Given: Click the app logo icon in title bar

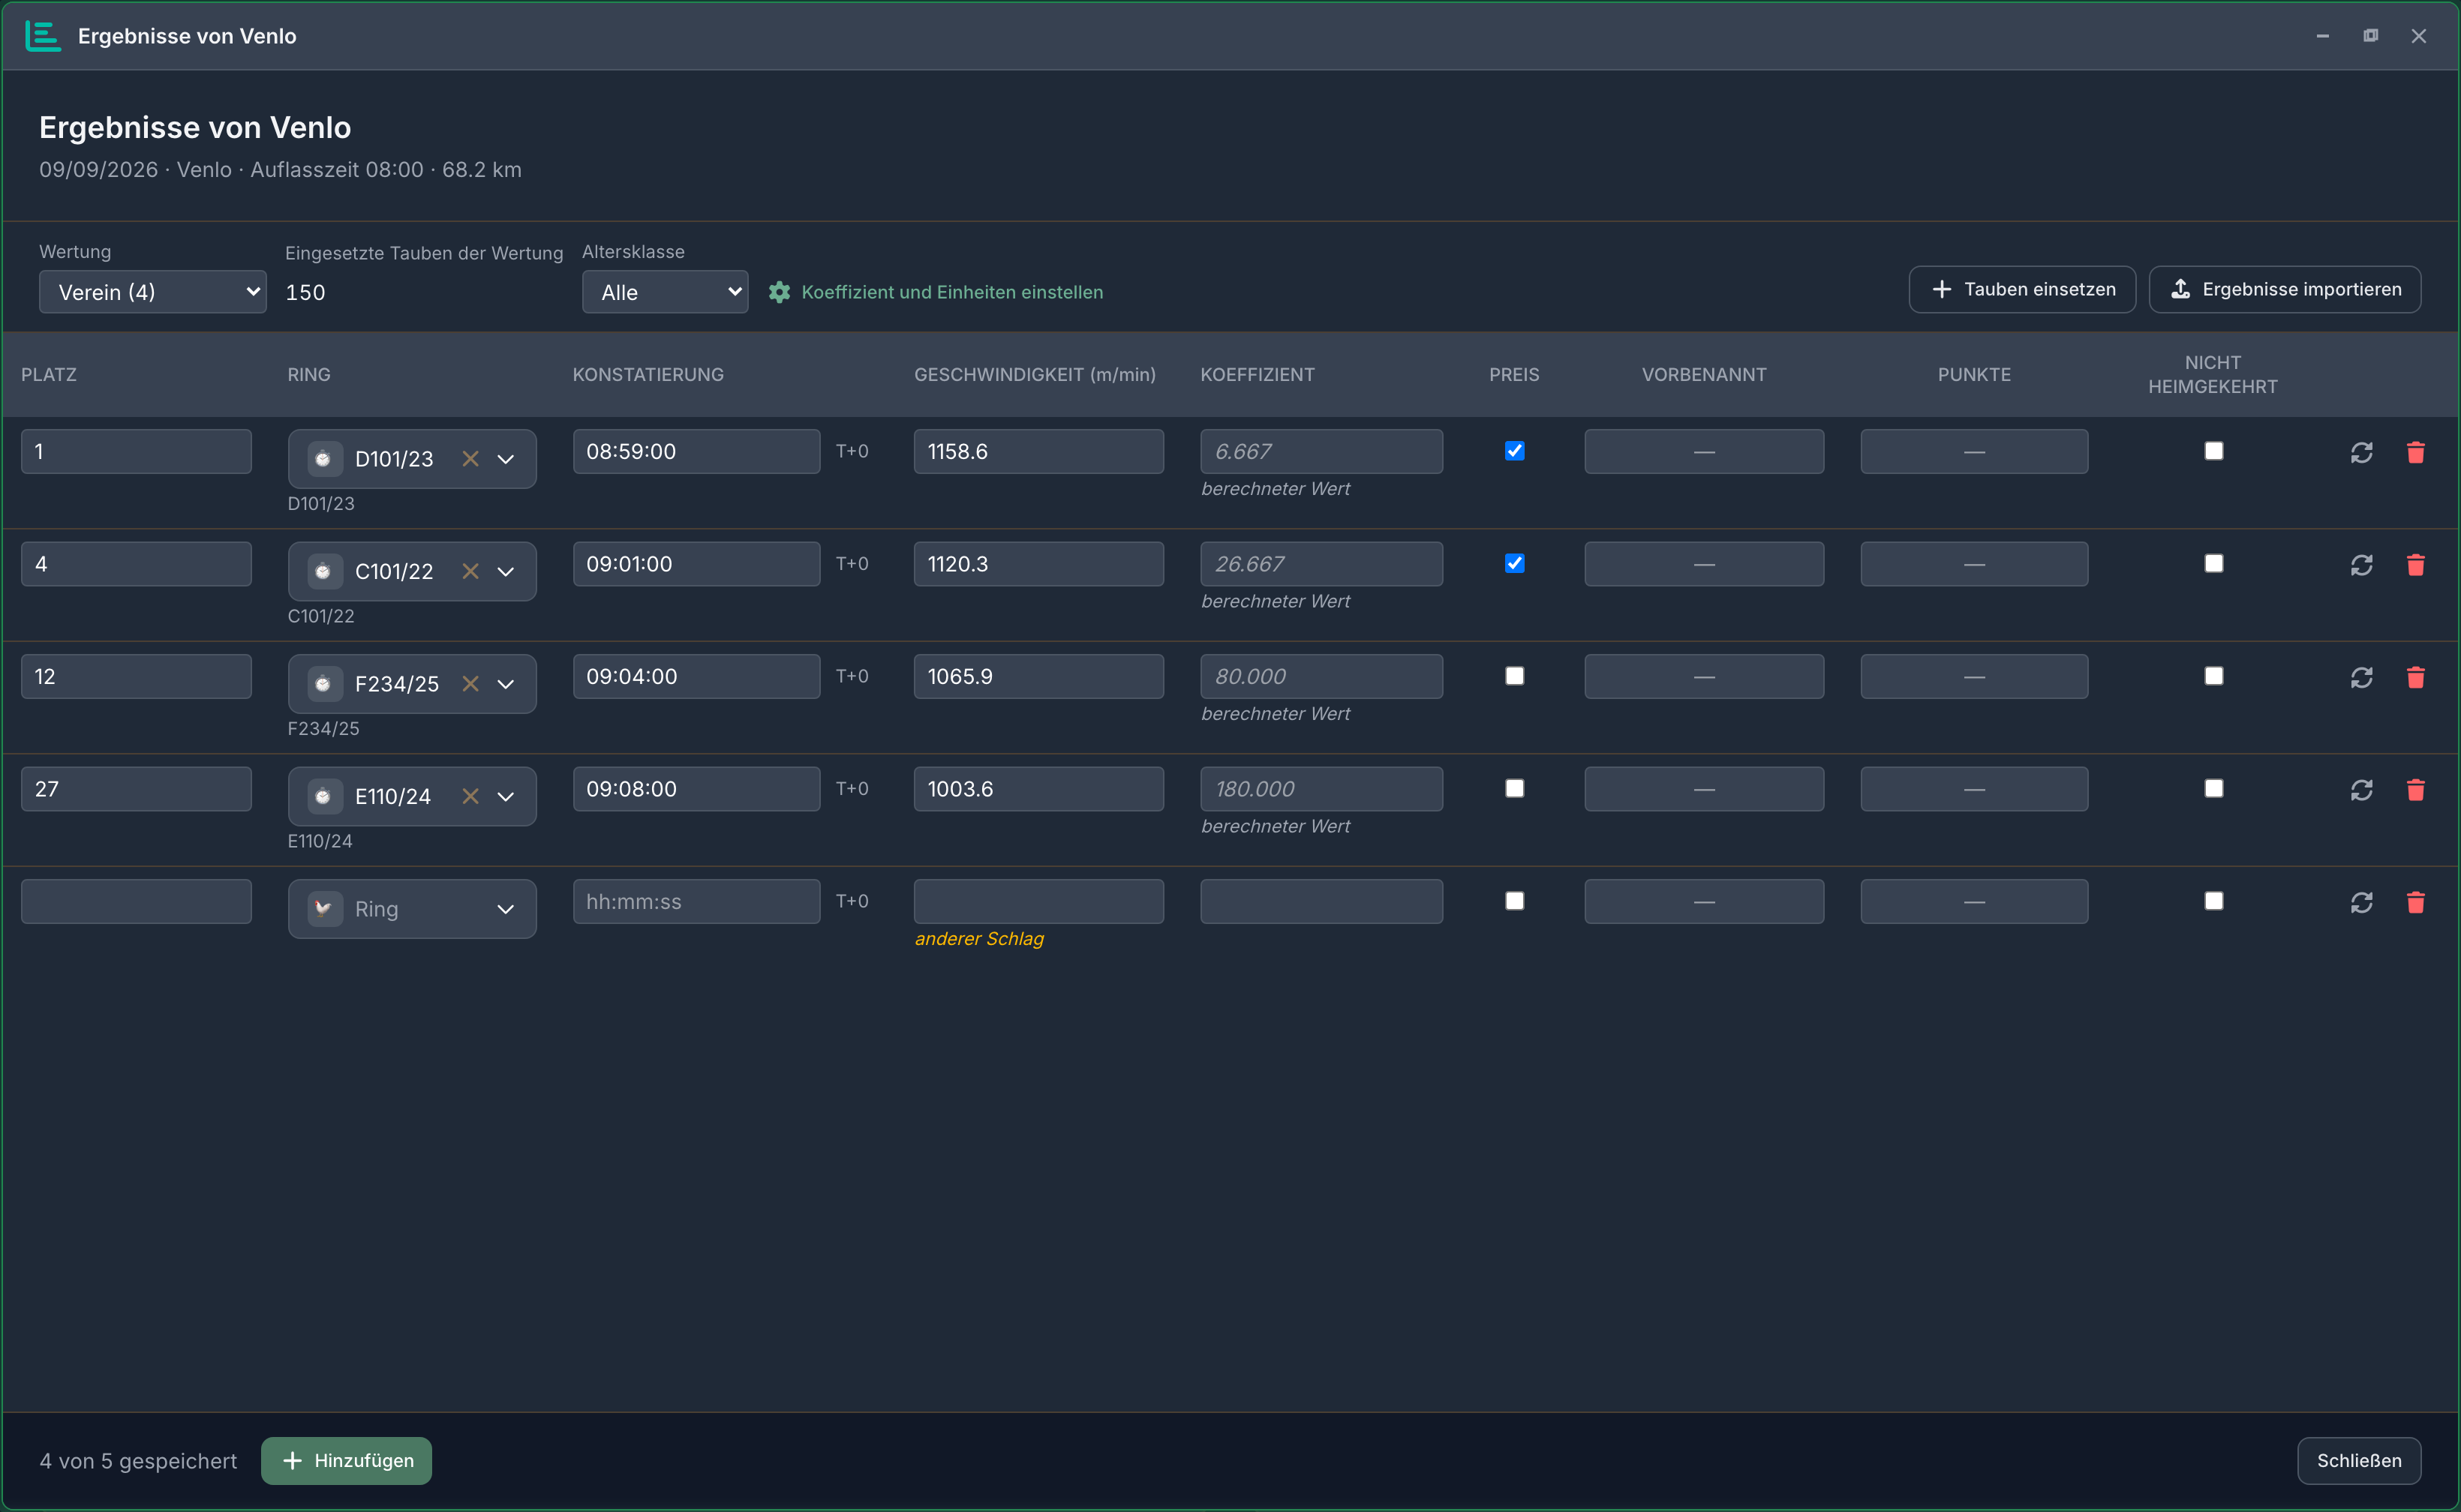Looking at the screenshot, I should click(42, 36).
